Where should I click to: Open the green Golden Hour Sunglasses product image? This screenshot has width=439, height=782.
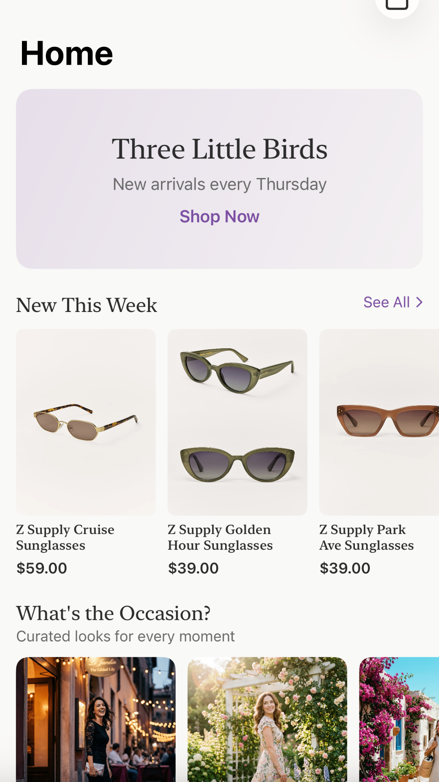click(x=237, y=422)
